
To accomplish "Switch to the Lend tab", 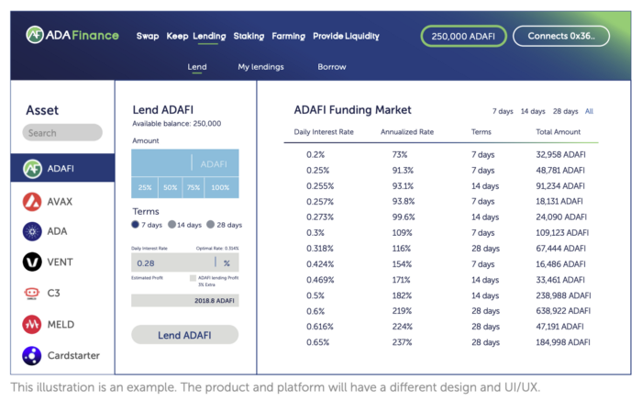I will 197,67.
